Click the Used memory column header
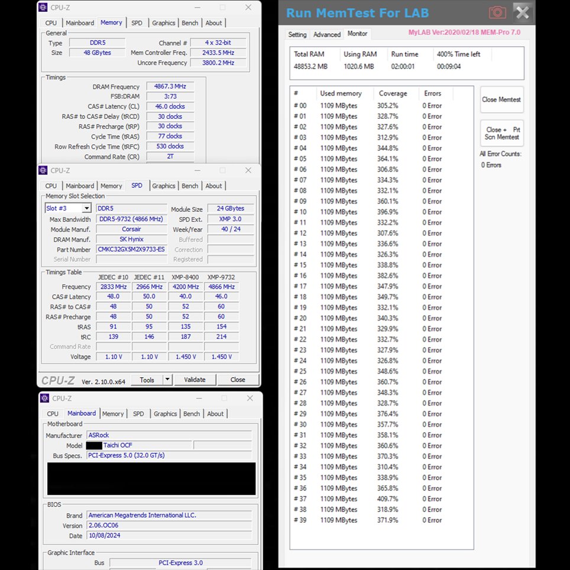Viewport: 570px width, 570px height. tap(341, 93)
